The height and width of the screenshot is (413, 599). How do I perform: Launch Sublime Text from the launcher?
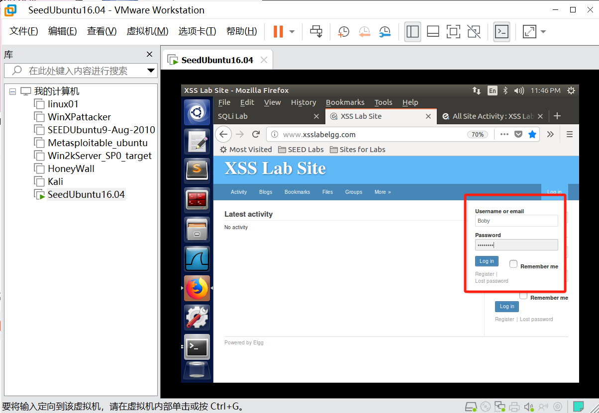(x=197, y=170)
